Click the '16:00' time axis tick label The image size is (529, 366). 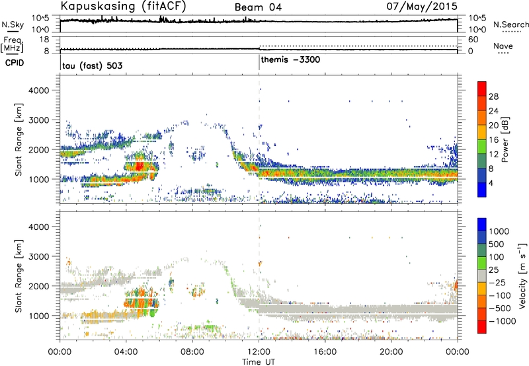(x=325, y=352)
